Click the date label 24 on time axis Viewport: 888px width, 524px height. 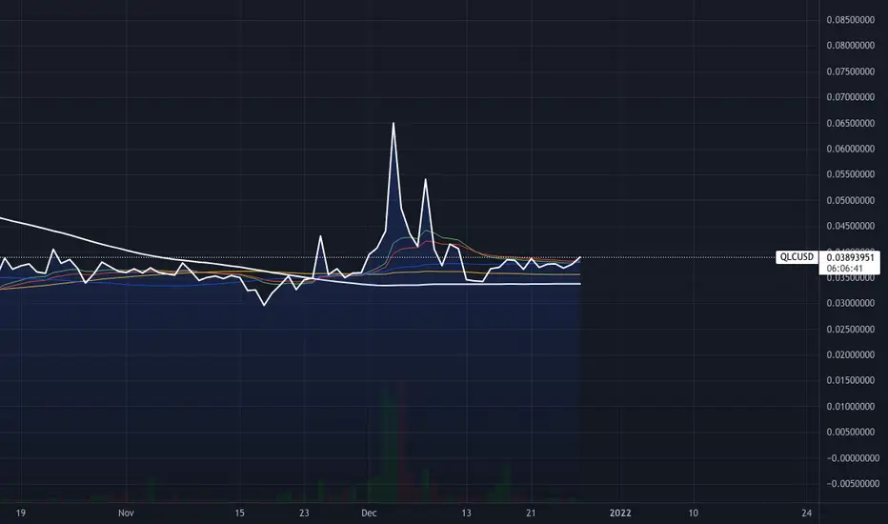[x=806, y=513]
